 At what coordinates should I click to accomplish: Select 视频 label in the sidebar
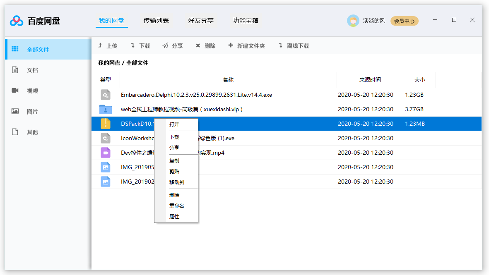(32, 91)
